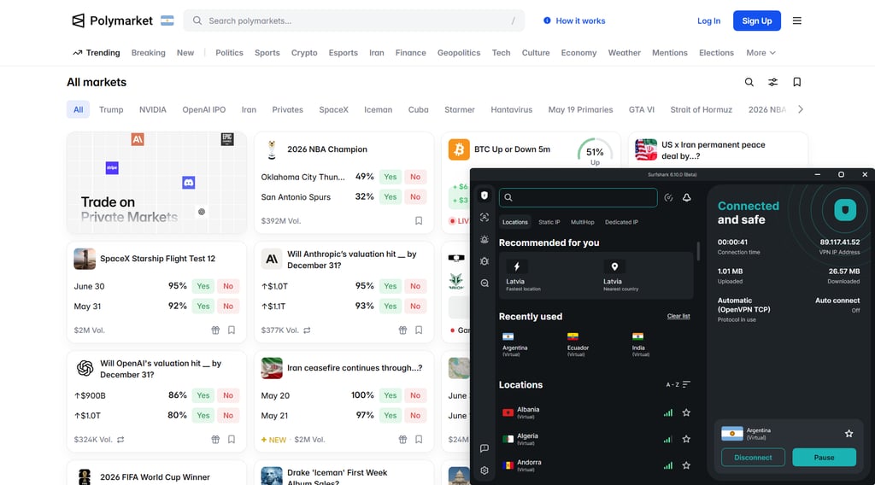Disconnect the Surfshark VPN

(x=753, y=457)
